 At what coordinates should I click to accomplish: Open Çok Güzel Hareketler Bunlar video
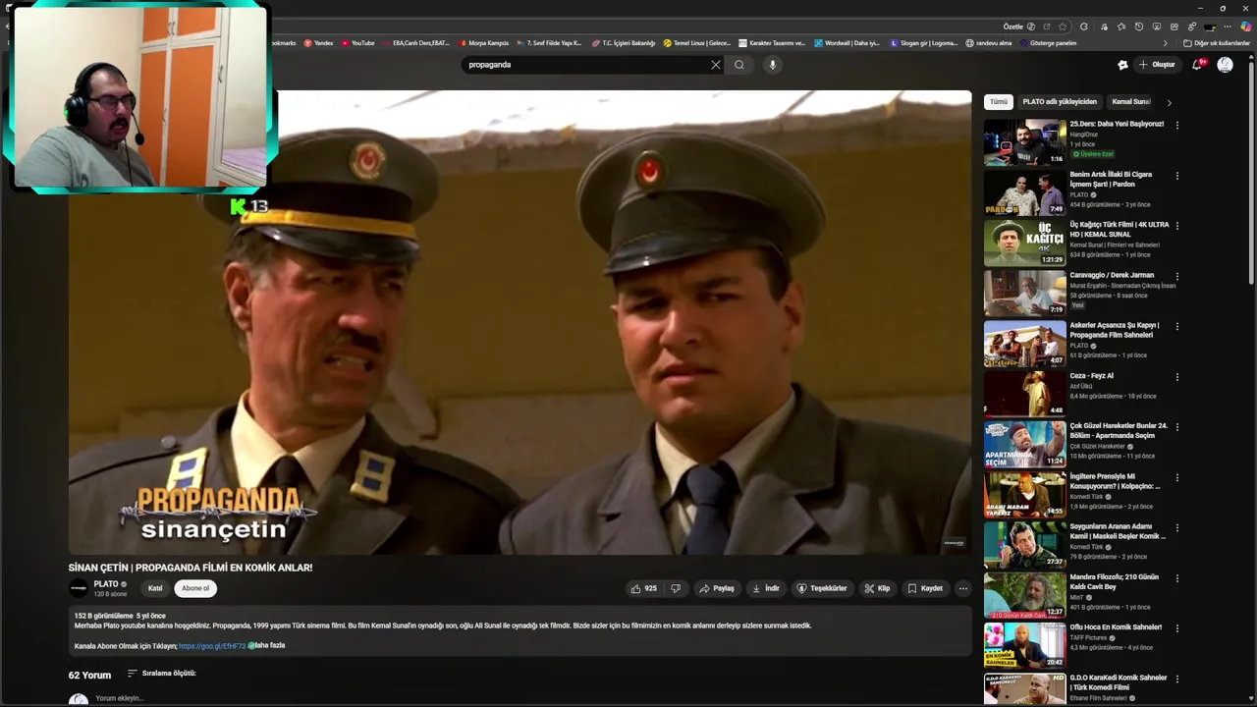click(x=1024, y=444)
